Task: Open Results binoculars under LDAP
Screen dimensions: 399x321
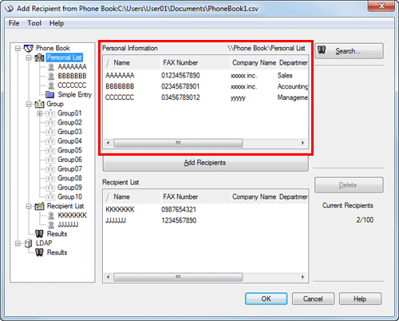Action: [39, 252]
